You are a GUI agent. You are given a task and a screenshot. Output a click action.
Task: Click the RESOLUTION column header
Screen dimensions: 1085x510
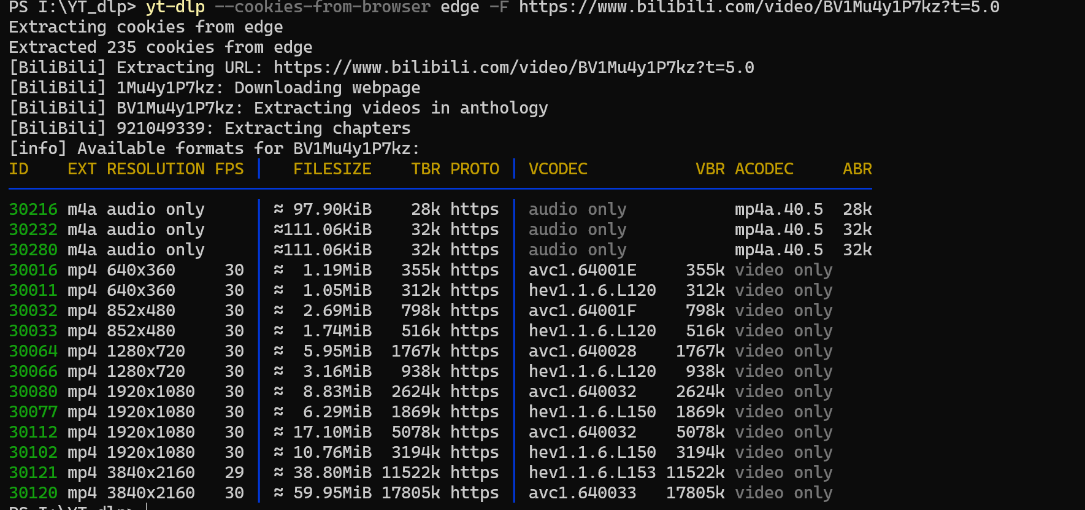tap(156, 169)
